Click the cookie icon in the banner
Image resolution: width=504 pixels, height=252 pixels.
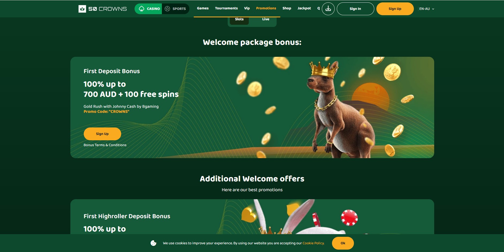pos(154,243)
